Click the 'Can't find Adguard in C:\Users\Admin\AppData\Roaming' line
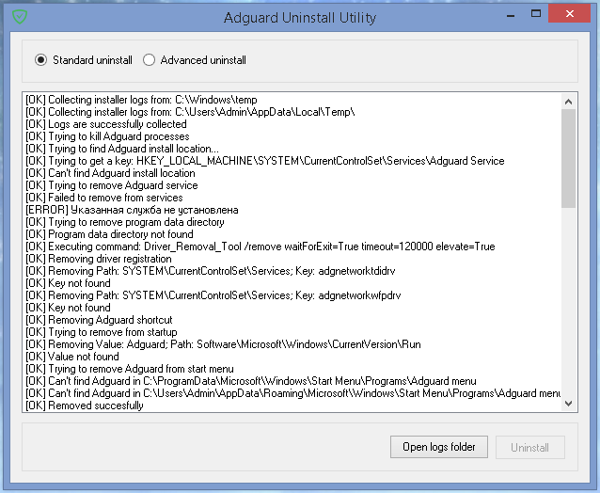This screenshot has width=600, height=493. click(292, 394)
